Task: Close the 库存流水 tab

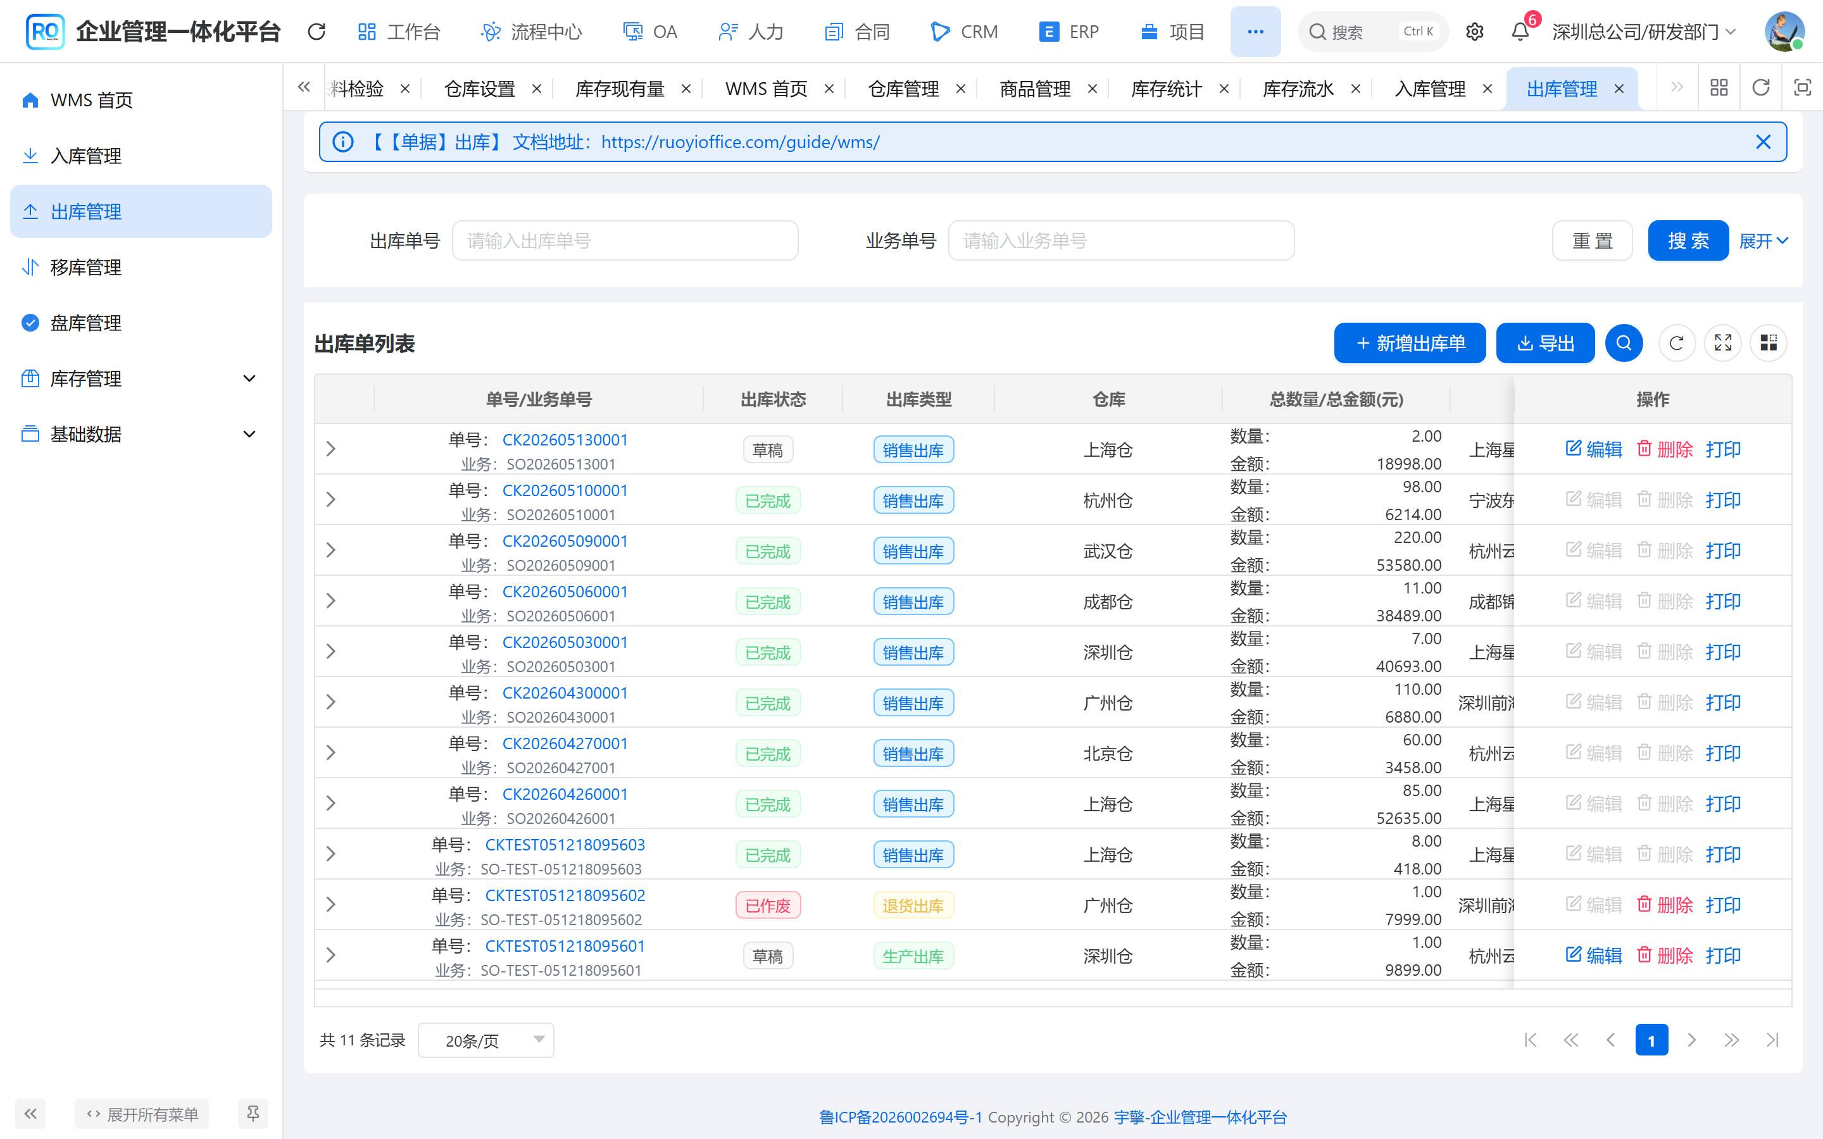Action: tap(1356, 89)
